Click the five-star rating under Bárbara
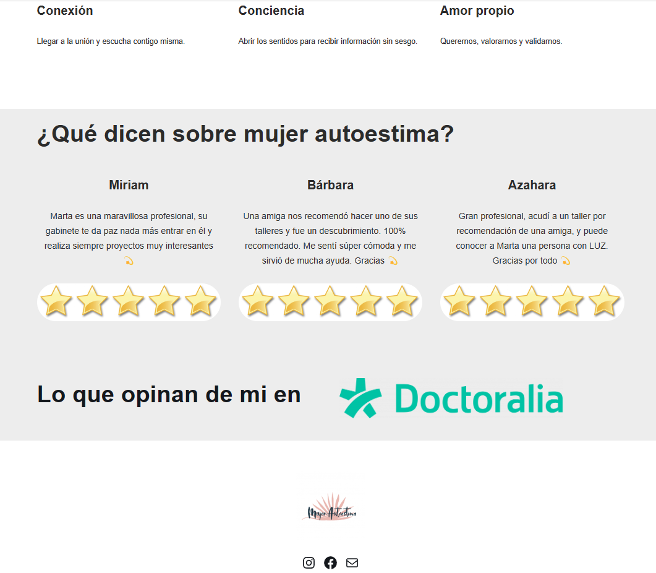This screenshot has width=656, height=573. tap(331, 302)
